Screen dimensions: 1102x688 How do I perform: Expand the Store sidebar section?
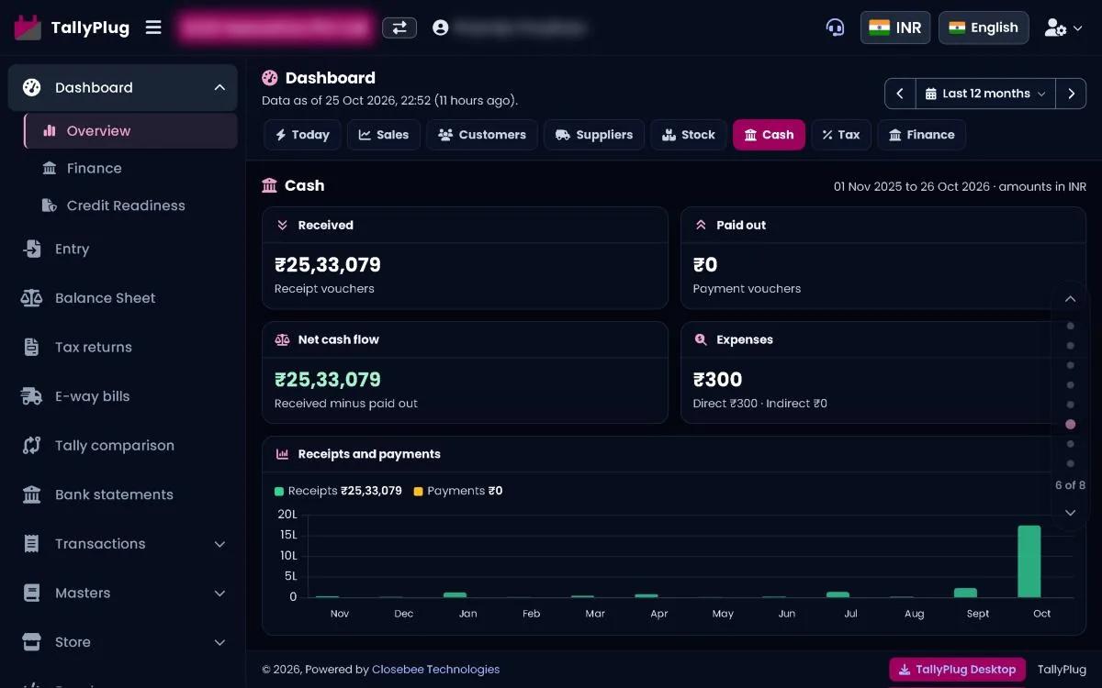point(219,642)
